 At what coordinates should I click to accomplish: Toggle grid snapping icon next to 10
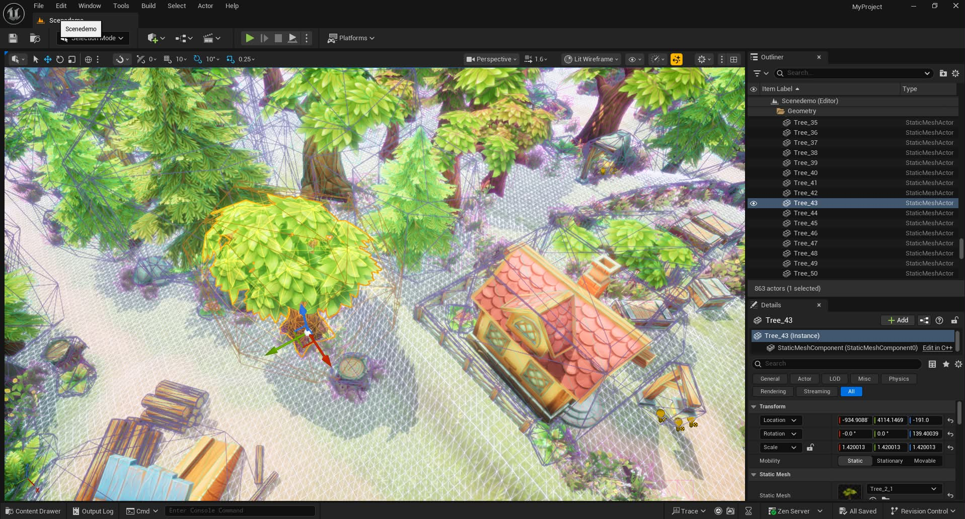tap(168, 59)
